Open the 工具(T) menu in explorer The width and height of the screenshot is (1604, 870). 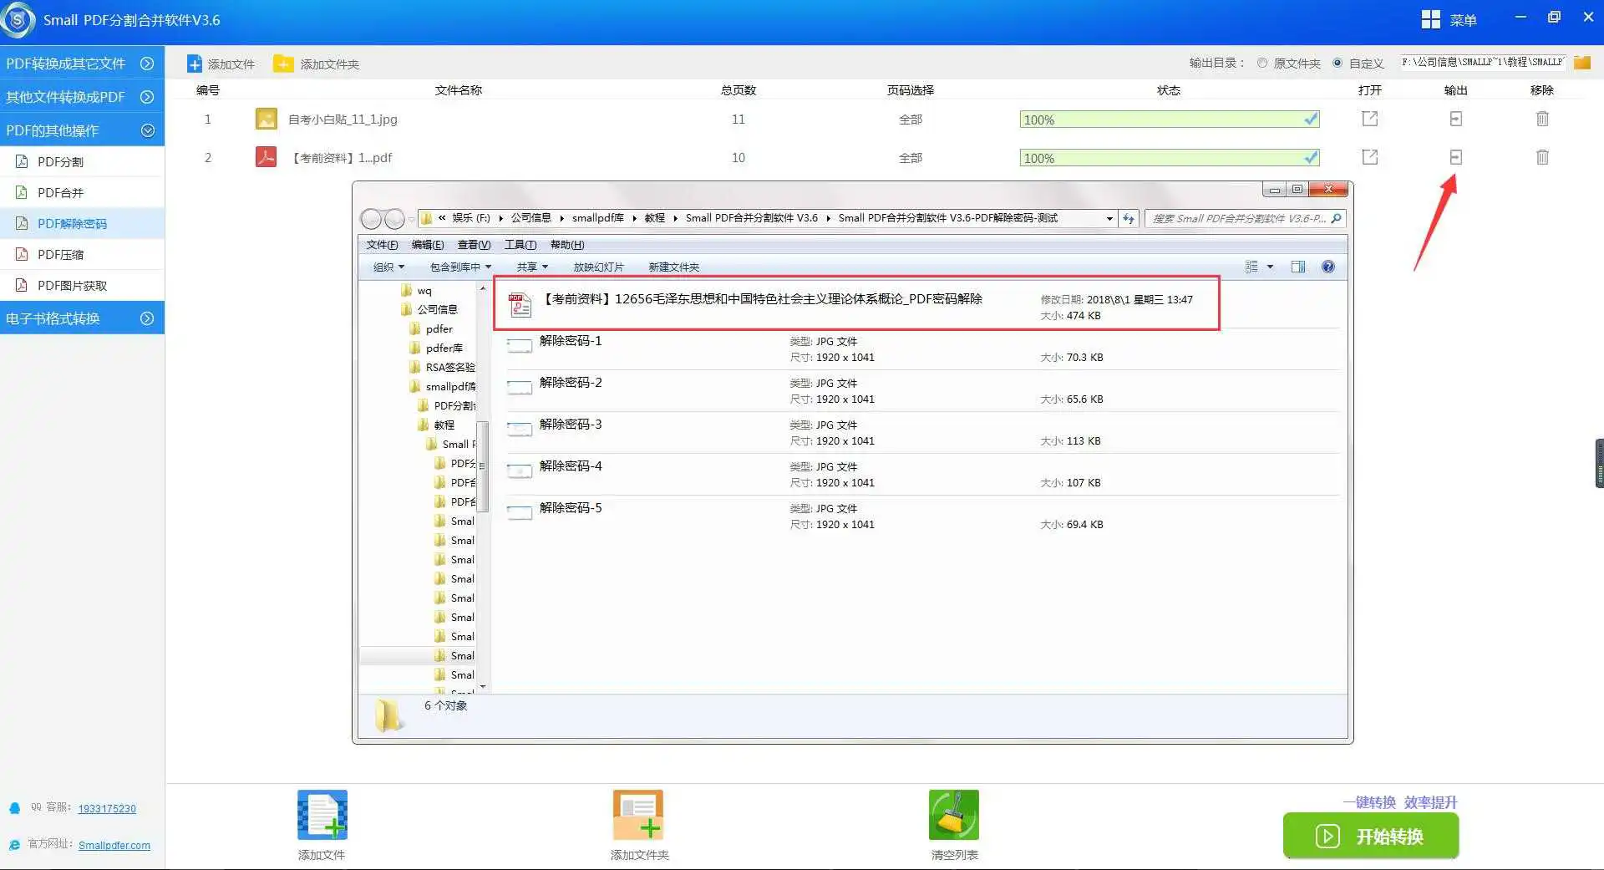520,245
